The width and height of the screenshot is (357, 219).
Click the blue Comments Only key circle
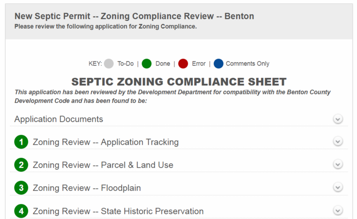(218, 63)
